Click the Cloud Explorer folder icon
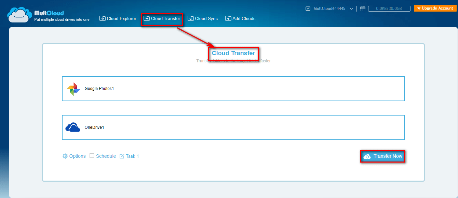The width and height of the screenshot is (458, 198). (102, 18)
